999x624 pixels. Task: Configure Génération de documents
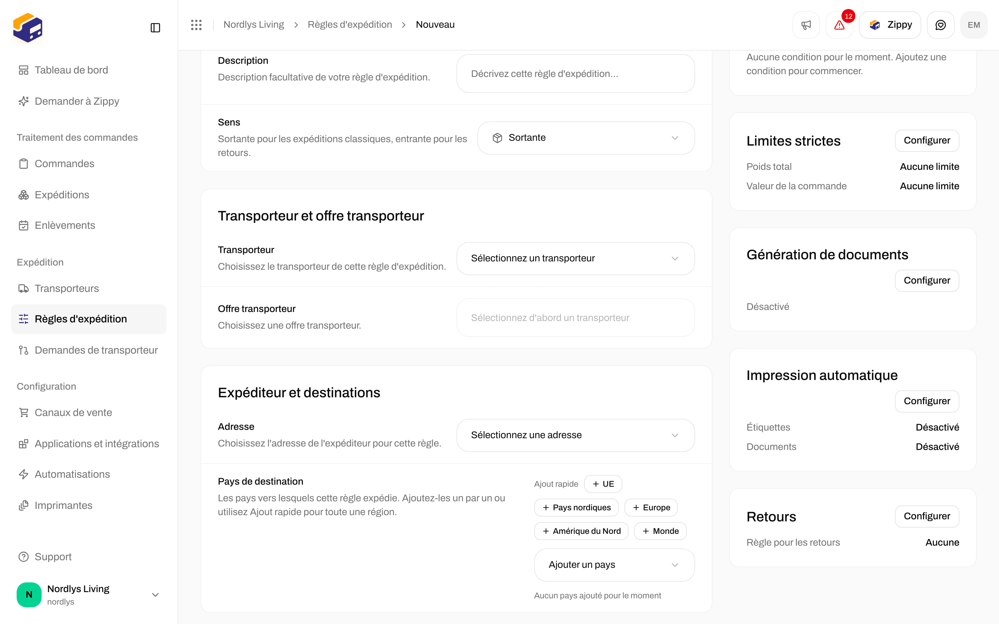[927, 281]
